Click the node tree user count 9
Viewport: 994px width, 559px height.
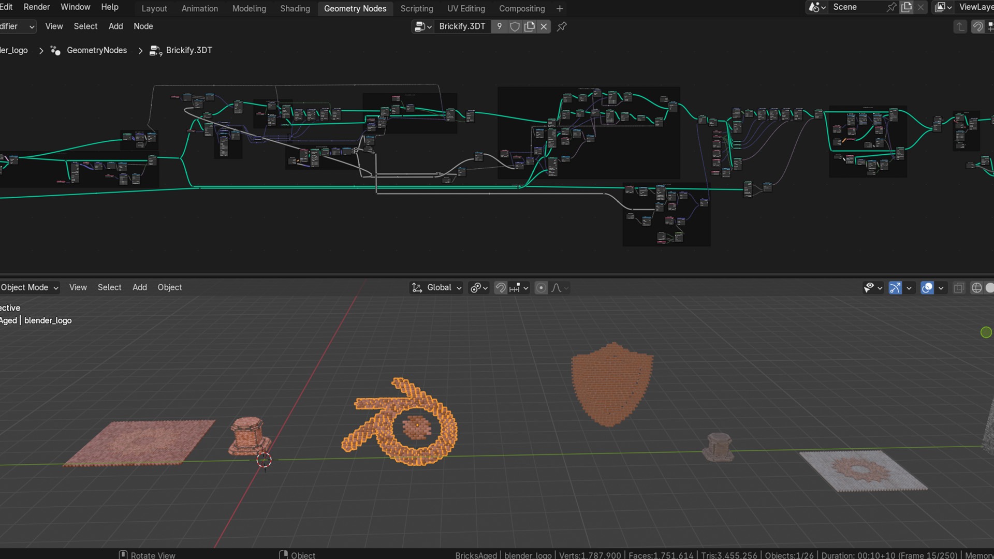pyautogui.click(x=499, y=26)
